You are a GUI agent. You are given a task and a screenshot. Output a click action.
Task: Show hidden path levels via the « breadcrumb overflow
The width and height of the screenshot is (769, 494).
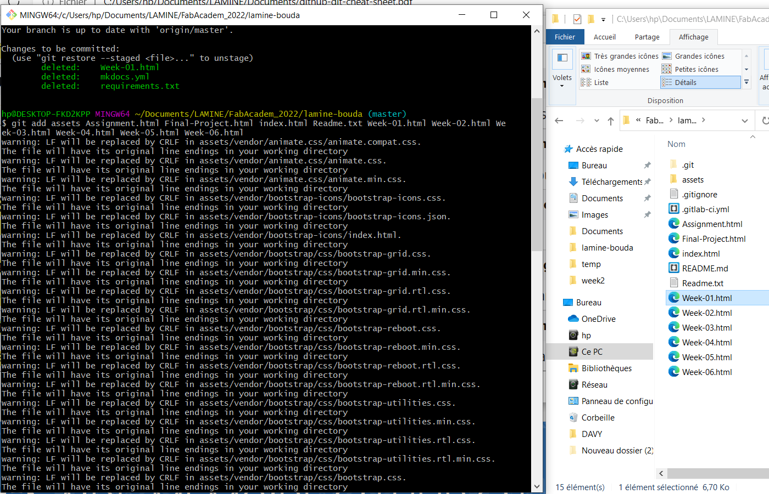coord(638,120)
